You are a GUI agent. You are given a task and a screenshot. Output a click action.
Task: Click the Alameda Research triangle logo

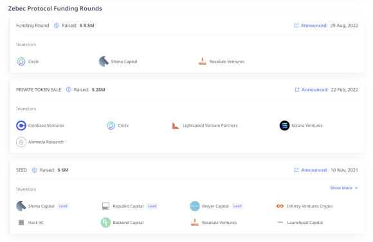click(x=21, y=142)
